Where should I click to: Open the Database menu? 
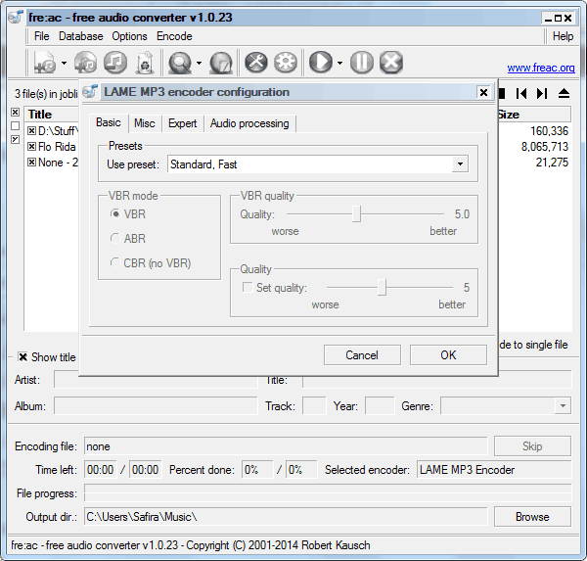pyautogui.click(x=81, y=36)
